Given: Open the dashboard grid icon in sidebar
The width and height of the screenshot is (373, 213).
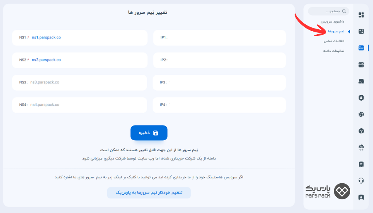Looking at the screenshot, I should [361, 15].
